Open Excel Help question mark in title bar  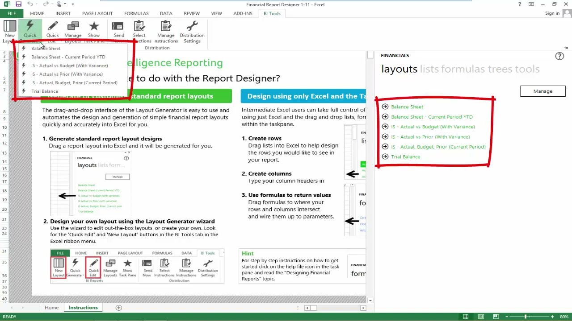[520, 4]
